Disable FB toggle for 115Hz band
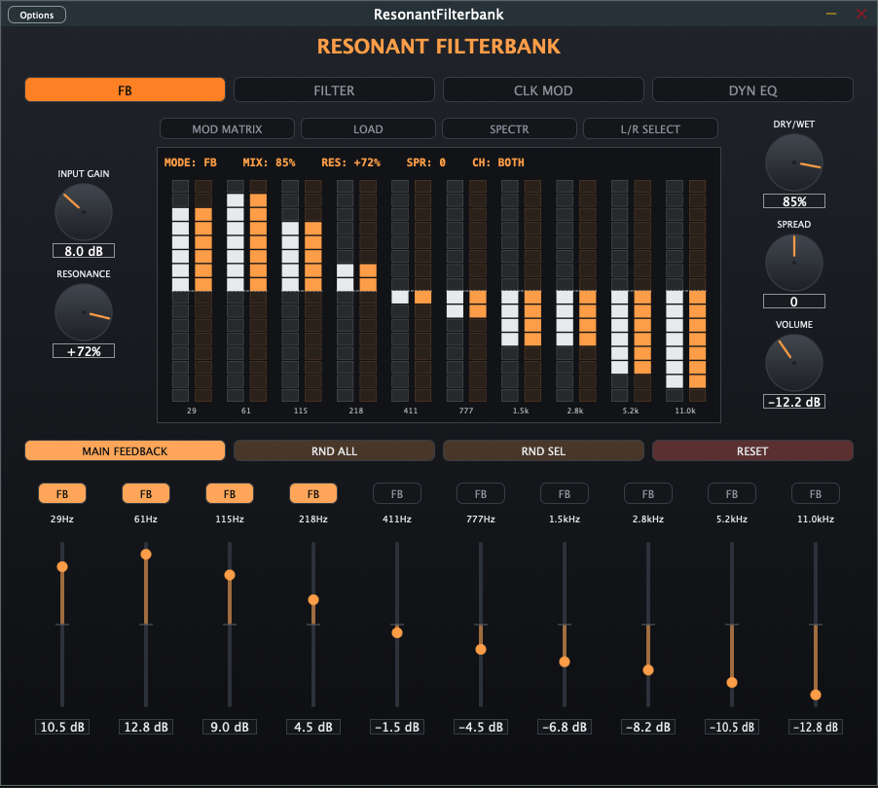878x788 pixels. click(230, 493)
